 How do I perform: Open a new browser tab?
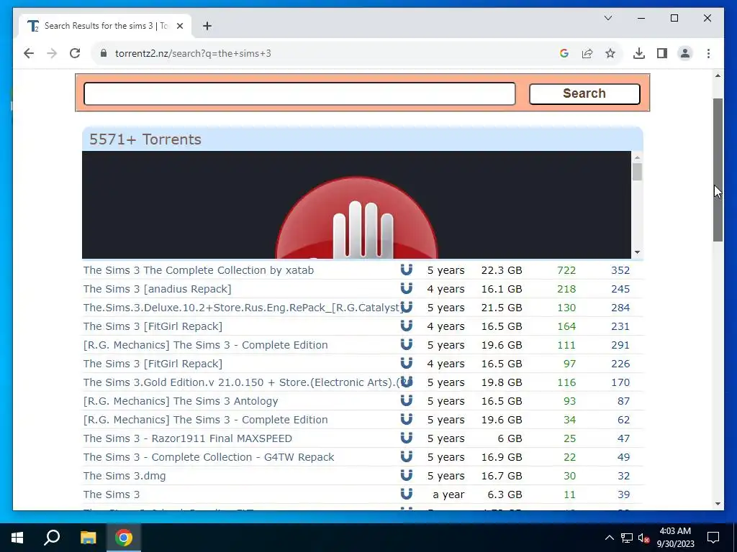(x=207, y=26)
